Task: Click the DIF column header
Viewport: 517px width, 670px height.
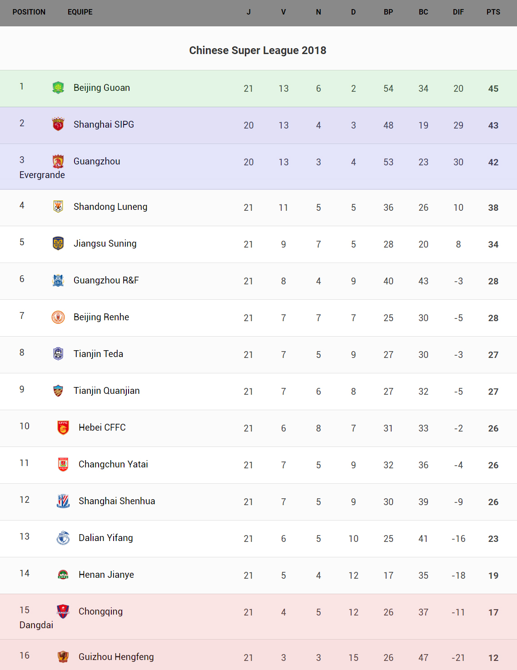Action: tap(458, 12)
